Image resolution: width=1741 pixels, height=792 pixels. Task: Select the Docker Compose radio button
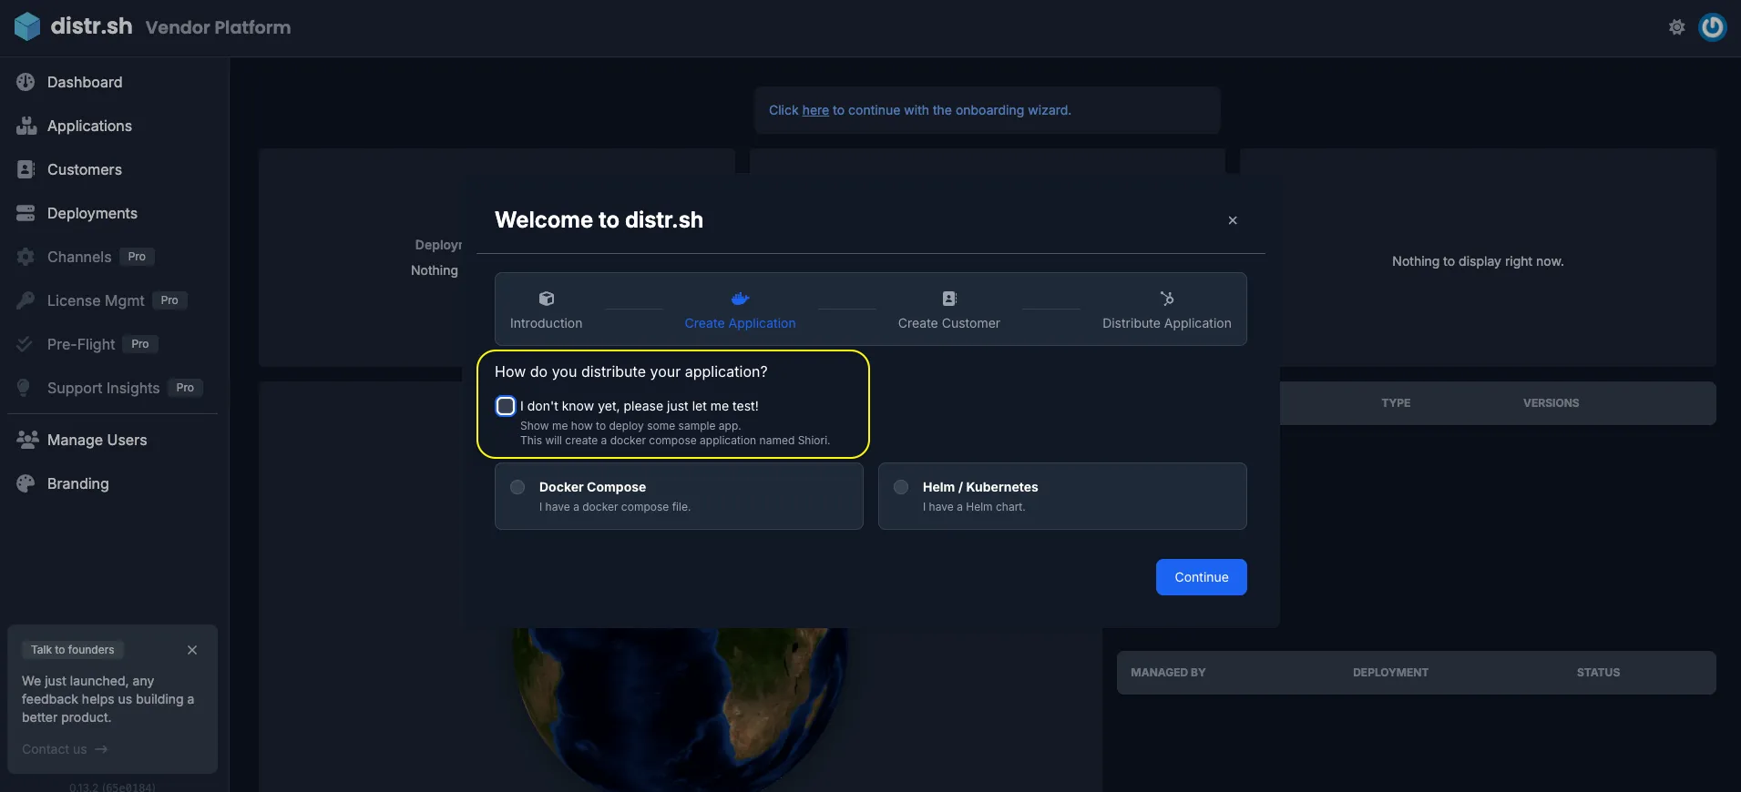(x=517, y=487)
